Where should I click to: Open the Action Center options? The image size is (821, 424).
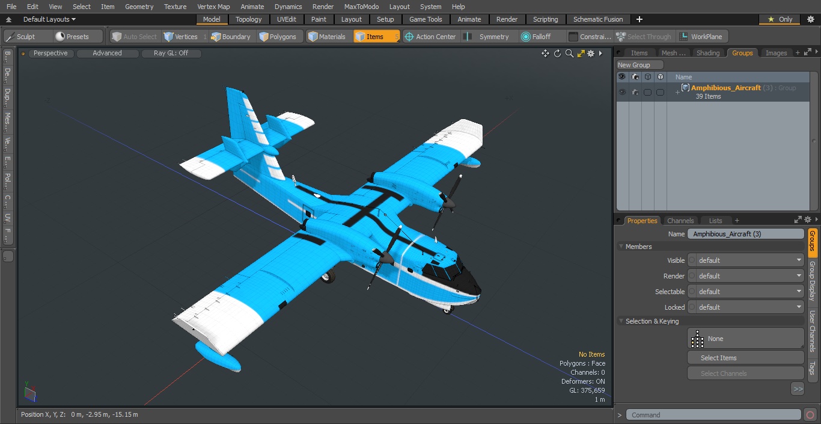(x=430, y=37)
